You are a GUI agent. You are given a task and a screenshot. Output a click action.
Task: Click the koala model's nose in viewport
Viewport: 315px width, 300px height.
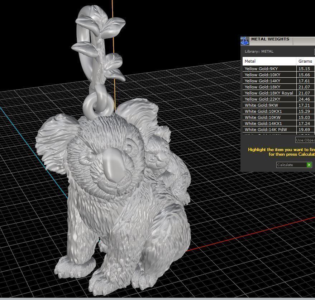coord(114,165)
